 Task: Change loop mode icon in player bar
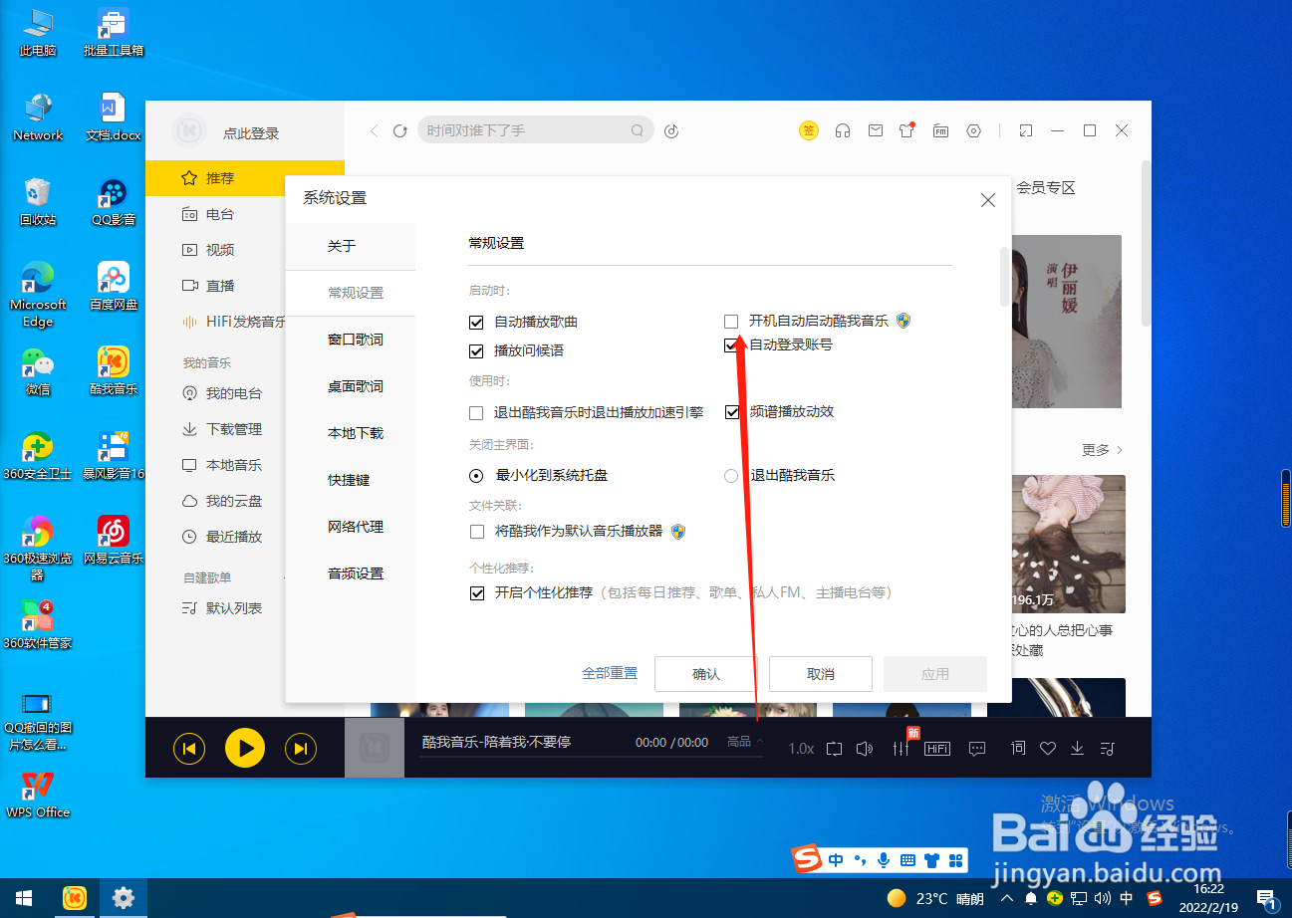point(834,748)
